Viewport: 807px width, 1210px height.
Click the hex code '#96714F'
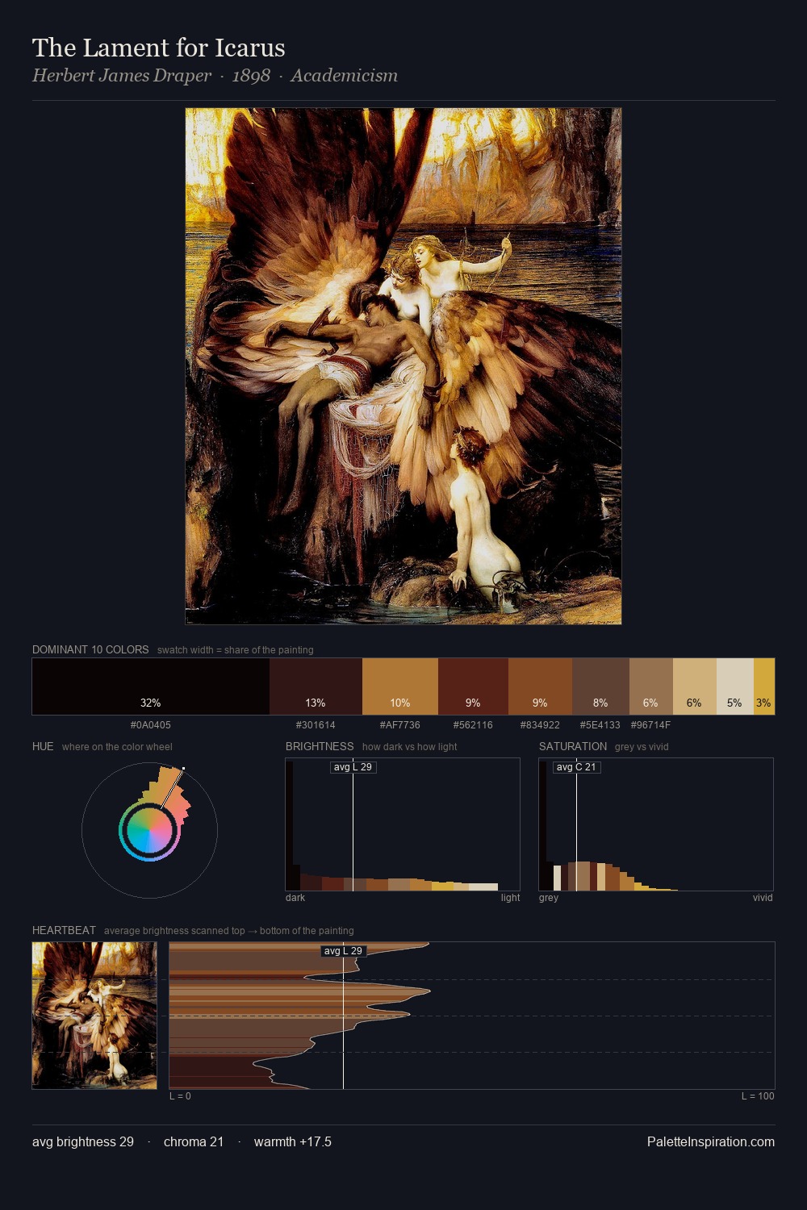click(650, 724)
